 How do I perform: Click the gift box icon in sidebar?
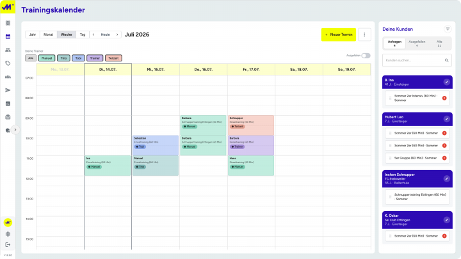click(x=8, y=117)
